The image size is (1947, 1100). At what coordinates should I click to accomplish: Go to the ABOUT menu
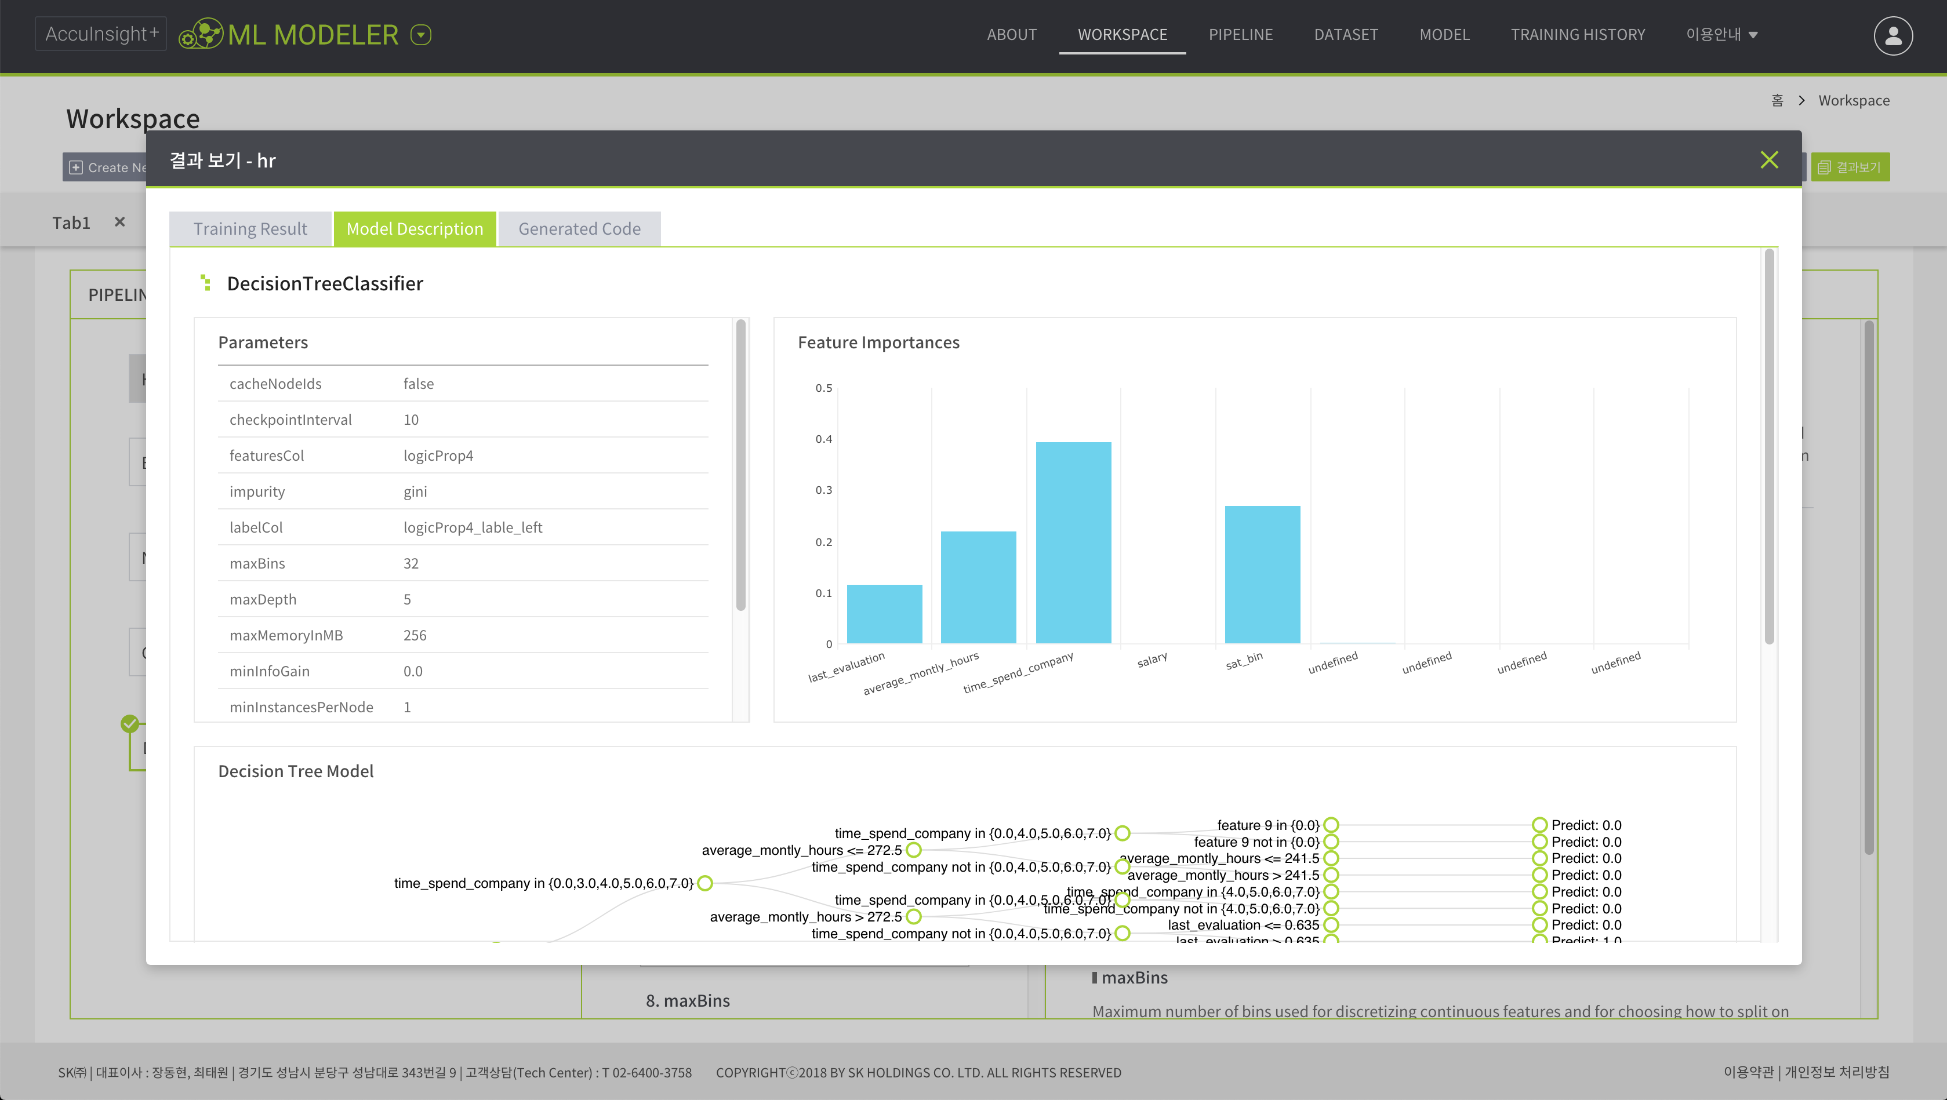coord(1011,35)
